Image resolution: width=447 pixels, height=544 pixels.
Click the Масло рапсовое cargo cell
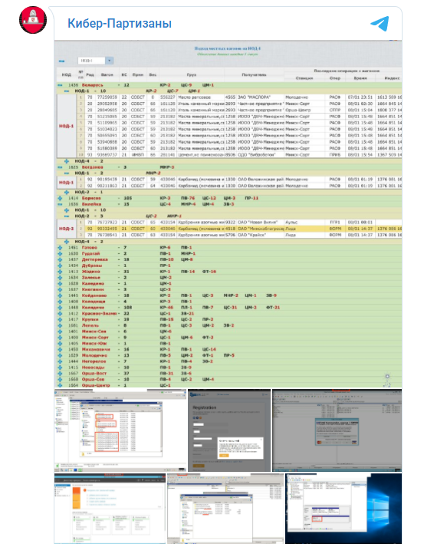coord(200,97)
